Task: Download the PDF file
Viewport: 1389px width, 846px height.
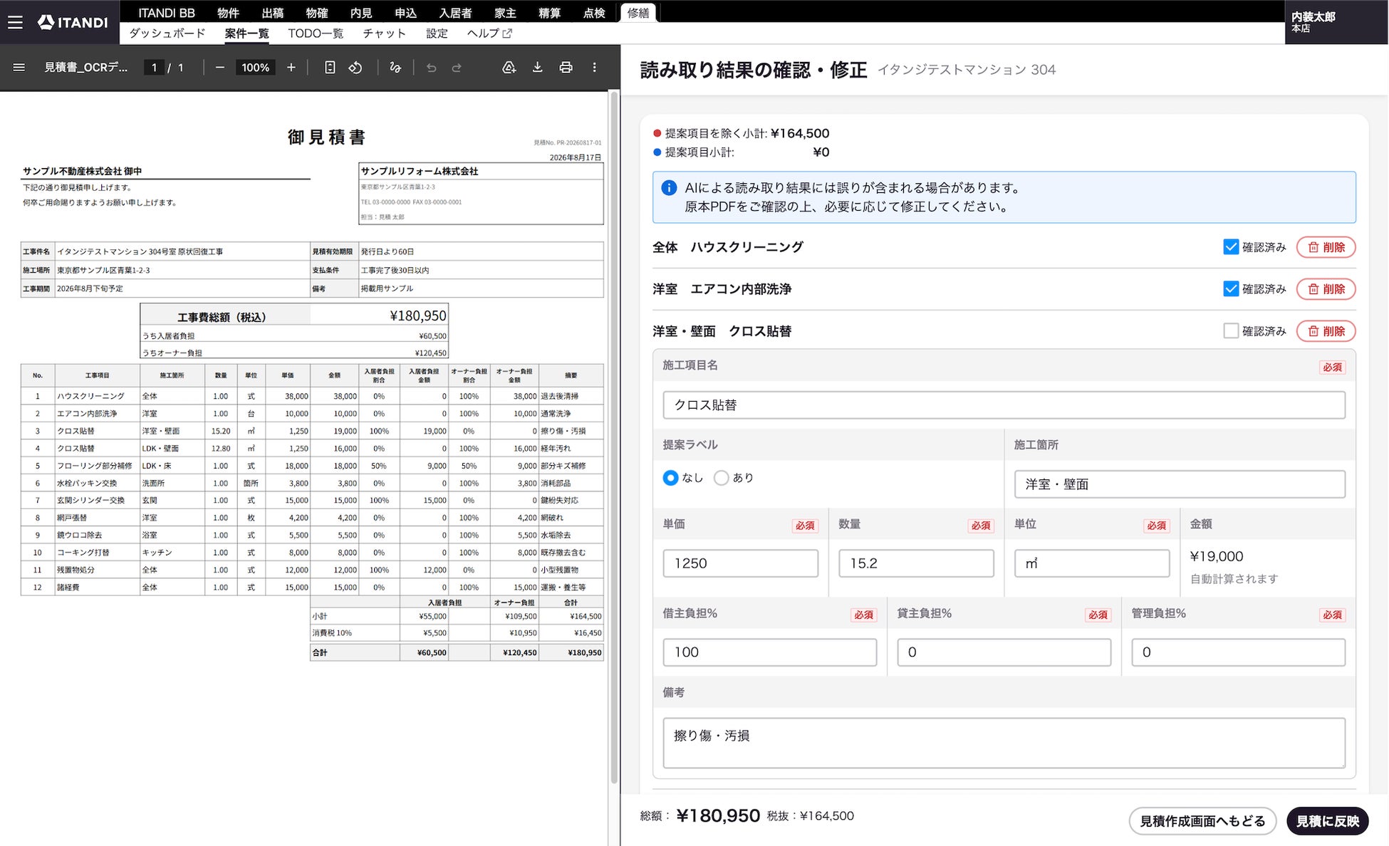Action: [x=537, y=68]
